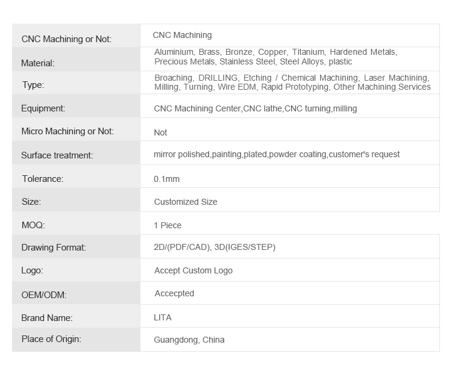452x377 pixels.
Task: Select the "Guangdong, China" origin value
Action: point(189,340)
